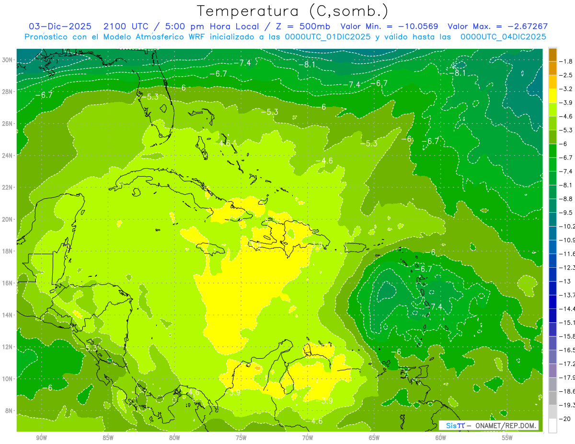This screenshot has height=444, width=575.
Task: Pick the white swatch ending the color scale
Action: pyautogui.click(x=552, y=425)
